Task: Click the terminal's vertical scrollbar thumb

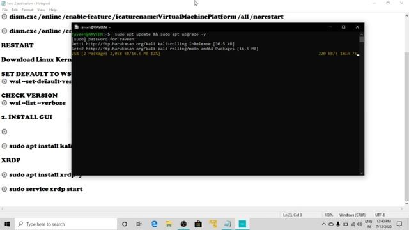Action: [x=362, y=39]
